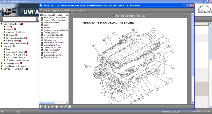
Task: Maximize the document window
Action: click(188, 6)
